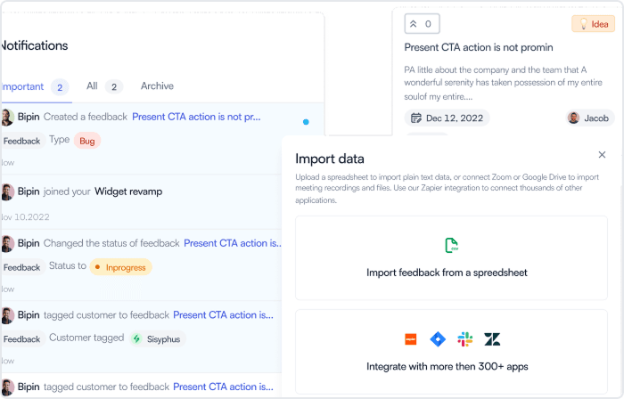Click the orange Zapier app icon
This screenshot has height=399, width=624.
click(411, 339)
